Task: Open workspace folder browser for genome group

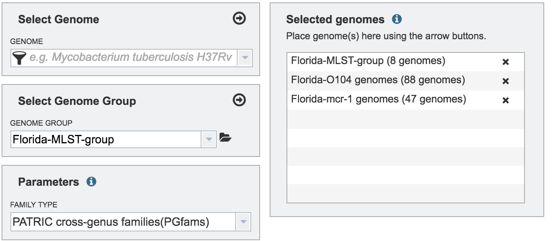Action: click(x=226, y=139)
